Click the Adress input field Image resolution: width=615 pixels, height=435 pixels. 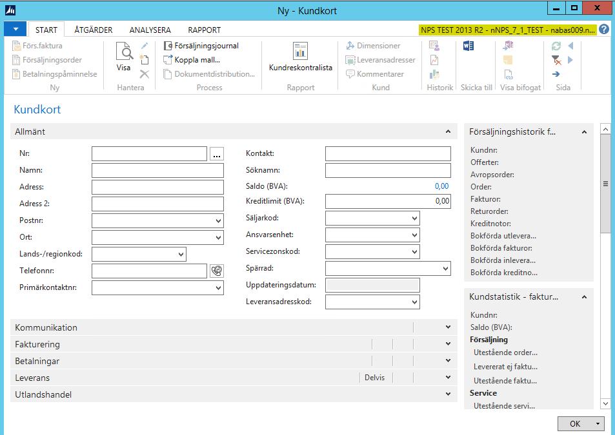(157, 187)
